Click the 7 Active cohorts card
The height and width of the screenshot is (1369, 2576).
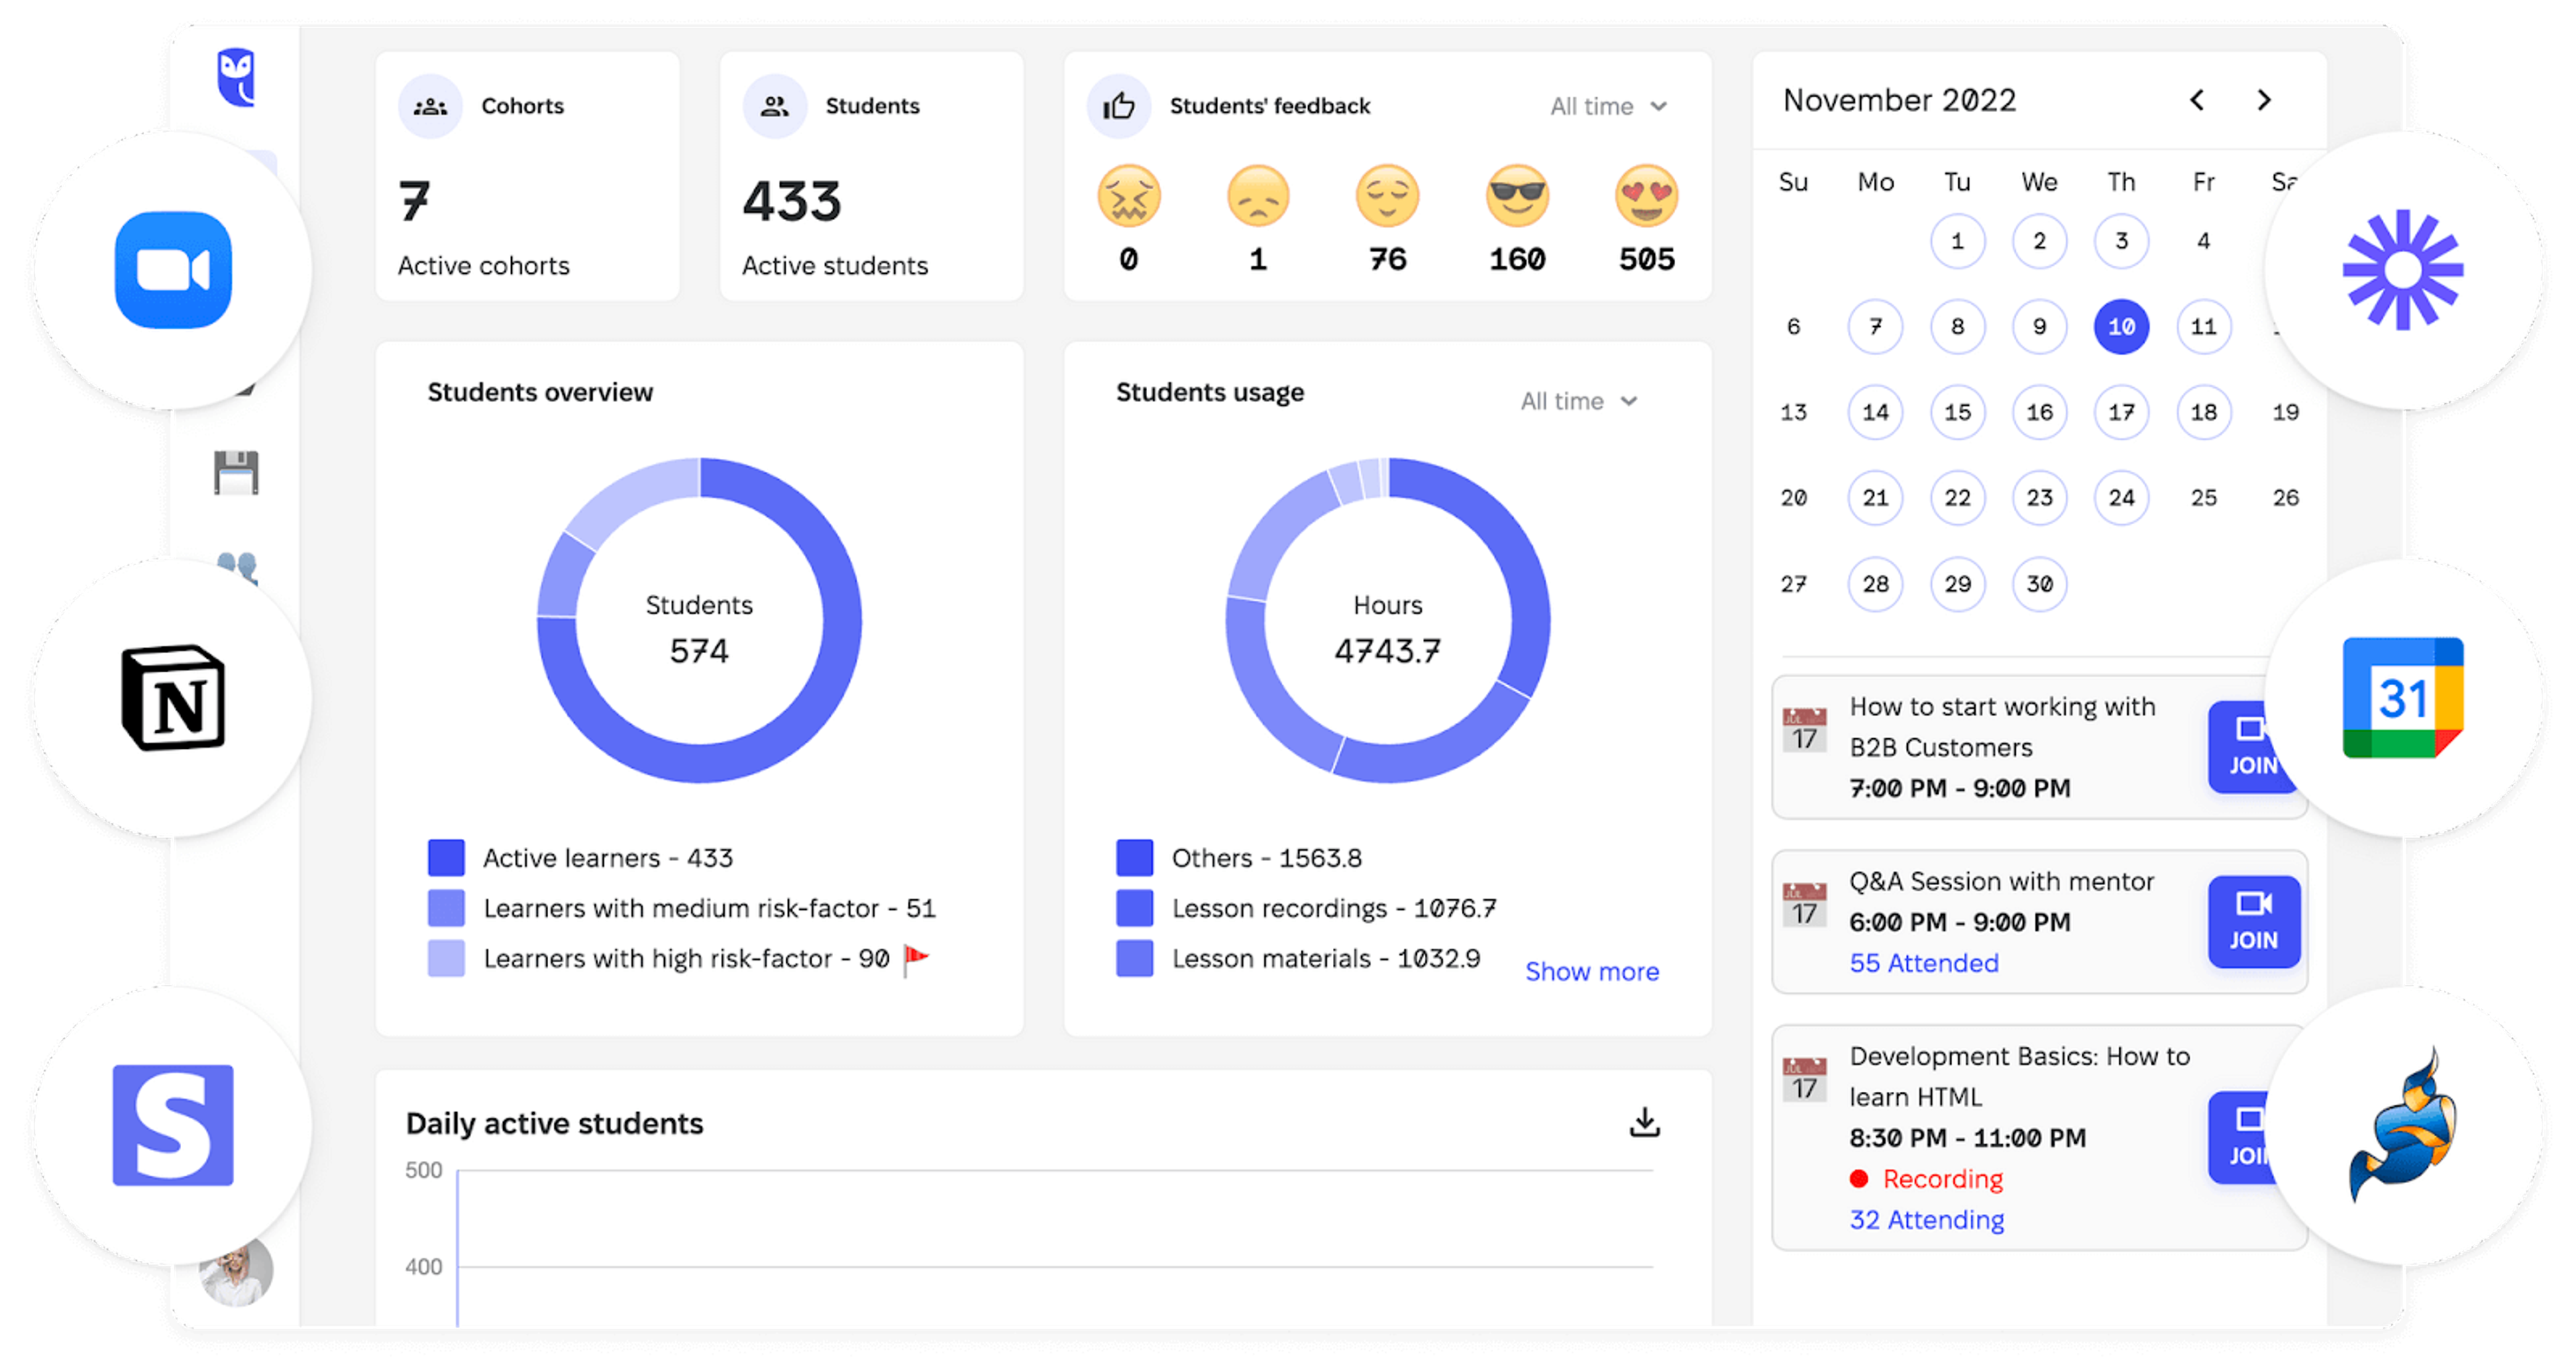click(x=528, y=176)
